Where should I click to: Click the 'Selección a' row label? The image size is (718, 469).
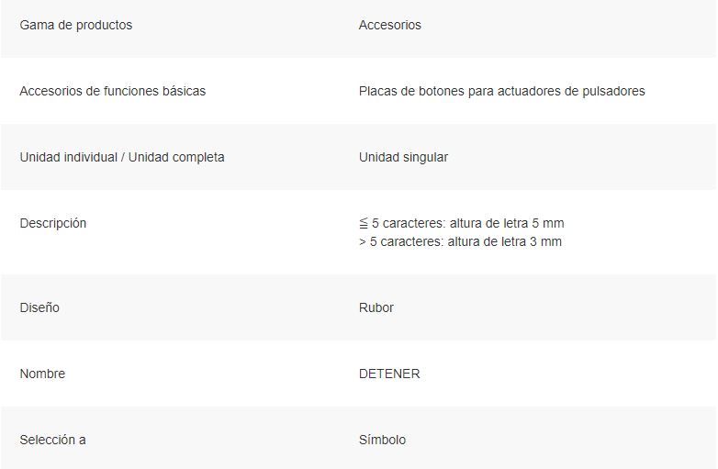click(x=52, y=440)
